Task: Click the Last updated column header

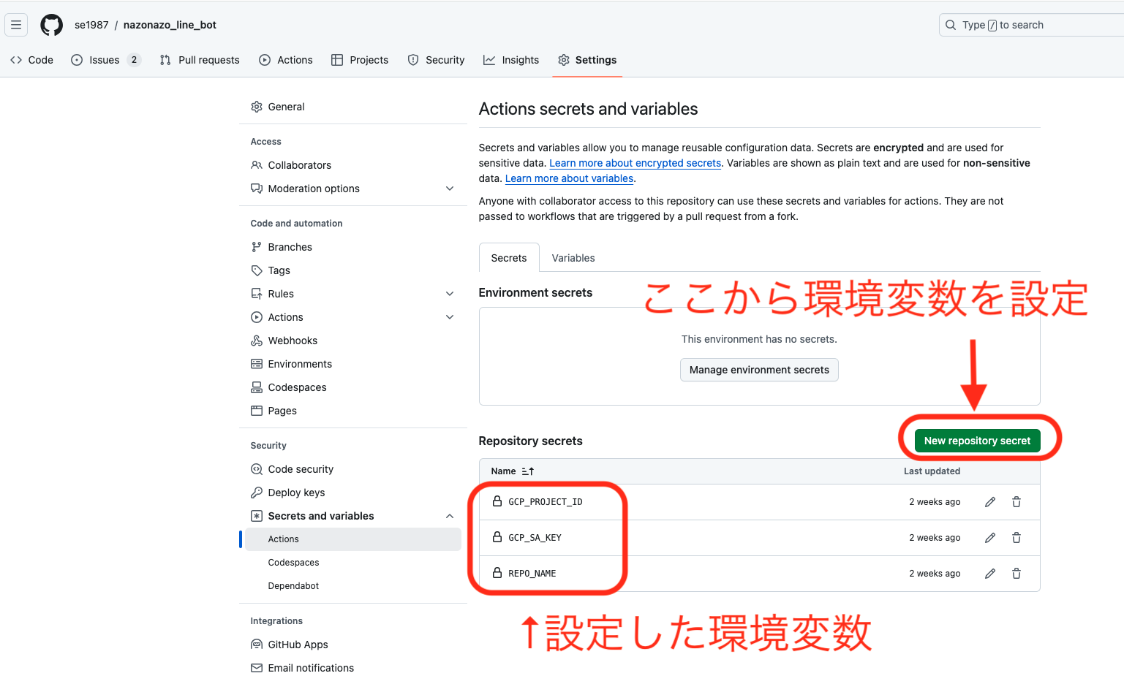Action: (932, 471)
